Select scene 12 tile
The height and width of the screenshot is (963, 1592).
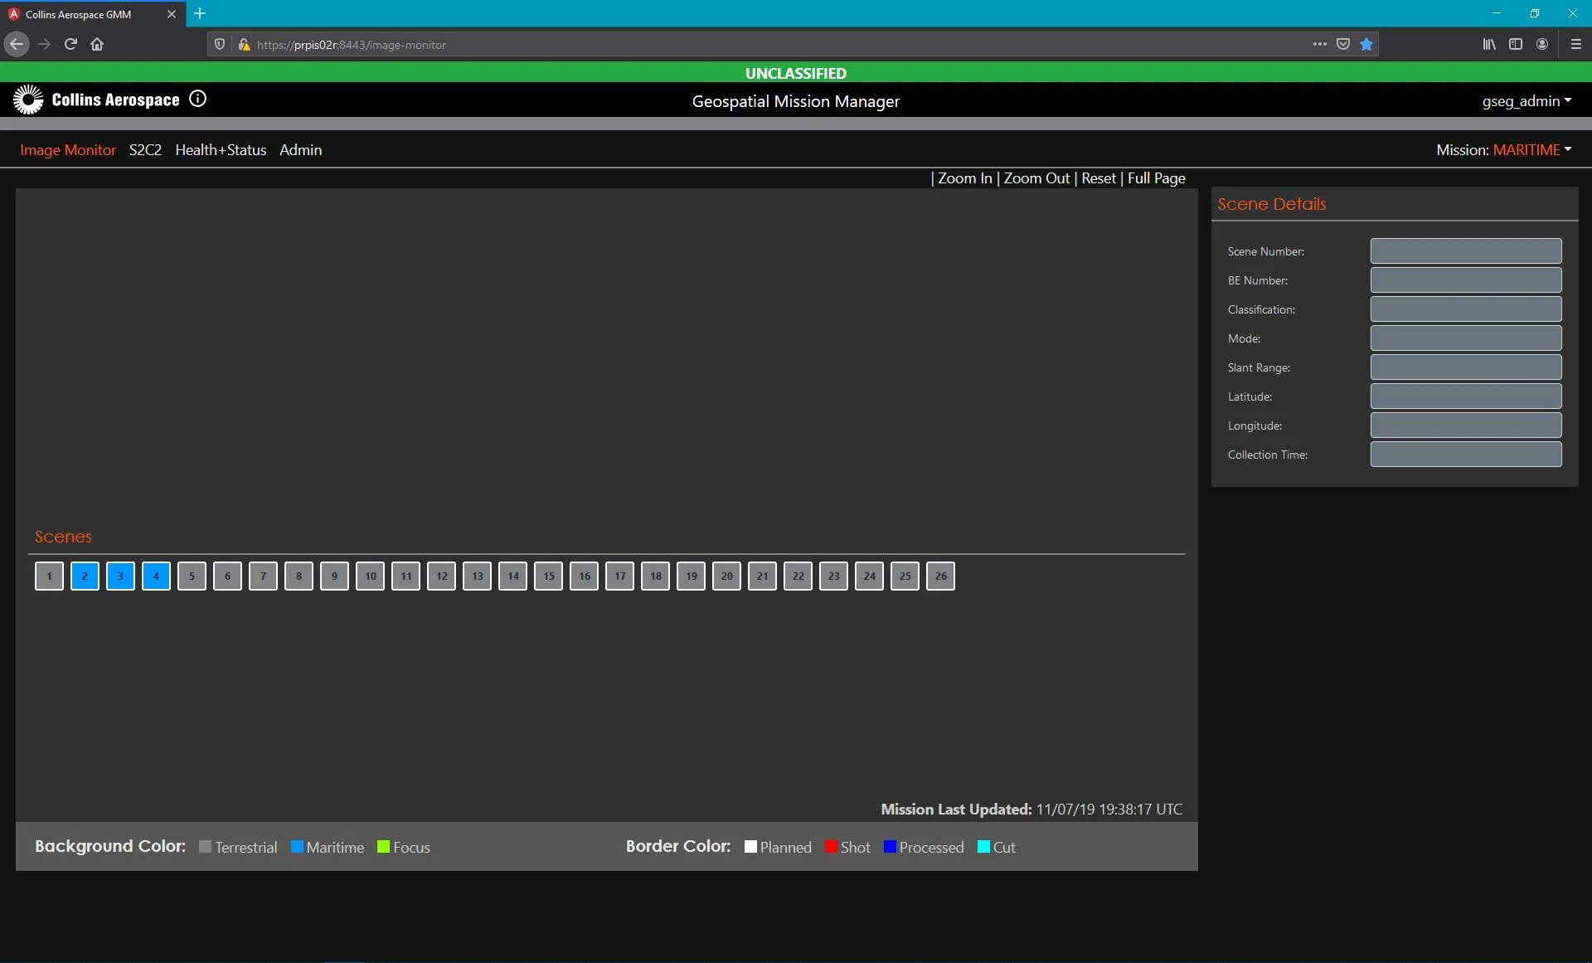[441, 576]
